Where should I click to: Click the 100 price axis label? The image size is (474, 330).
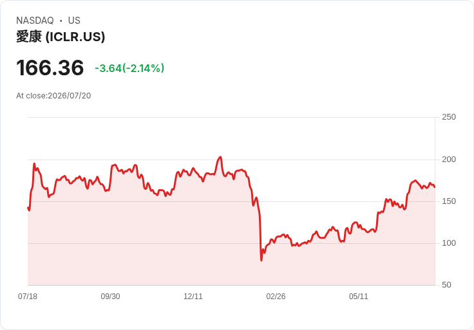coord(449,243)
